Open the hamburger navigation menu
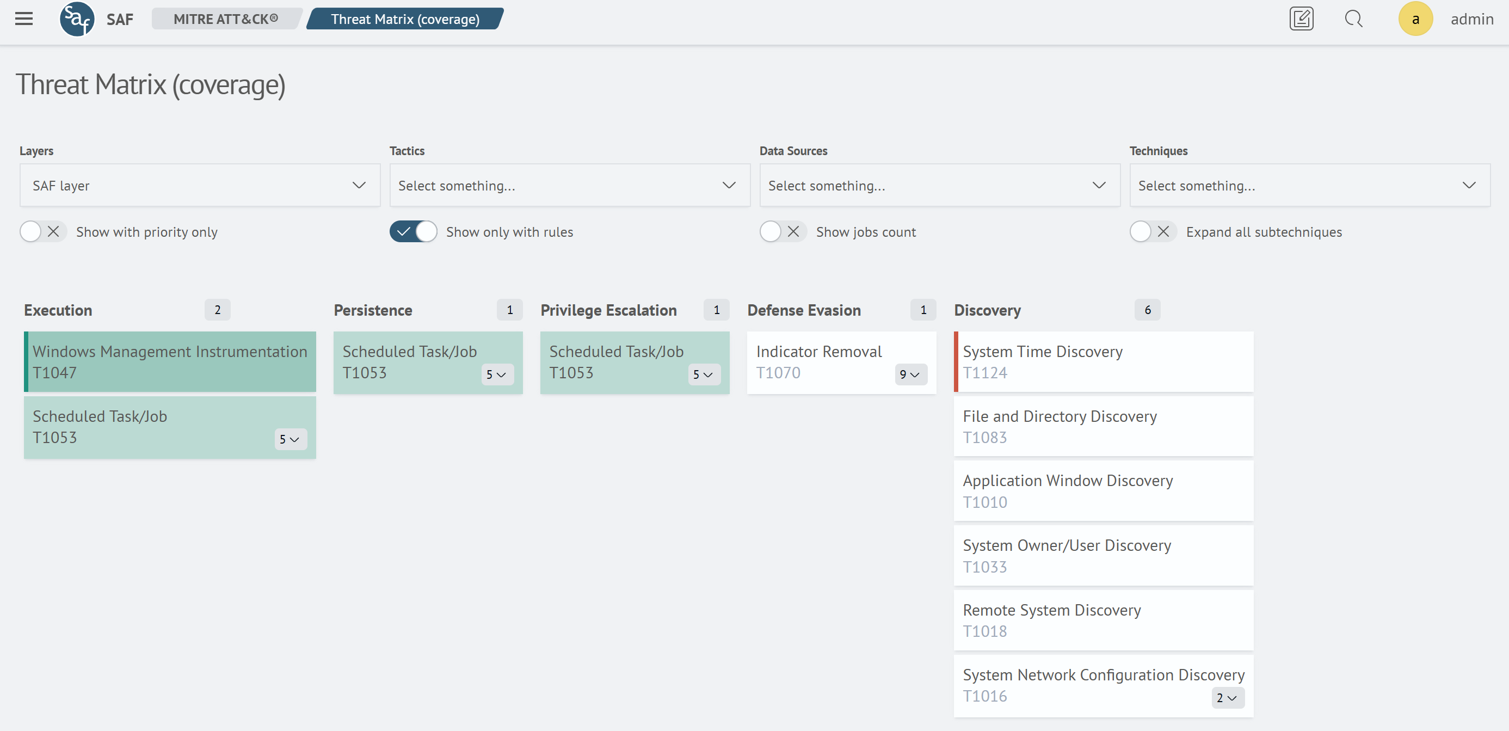 pyautogui.click(x=24, y=19)
